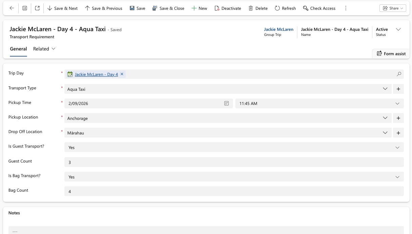
Task: Save the transport requirement record
Action: pyautogui.click(x=137, y=8)
